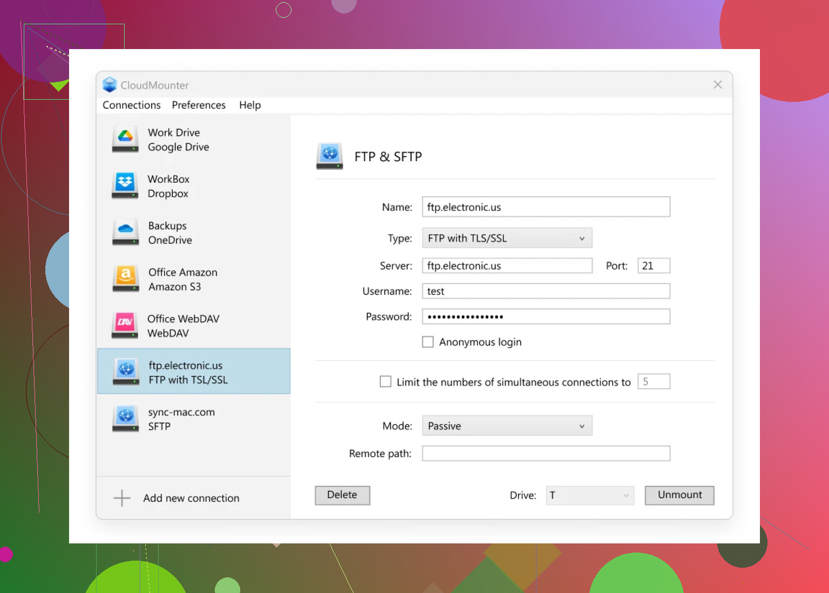Open the Connections menu
829x593 pixels.
132,105
